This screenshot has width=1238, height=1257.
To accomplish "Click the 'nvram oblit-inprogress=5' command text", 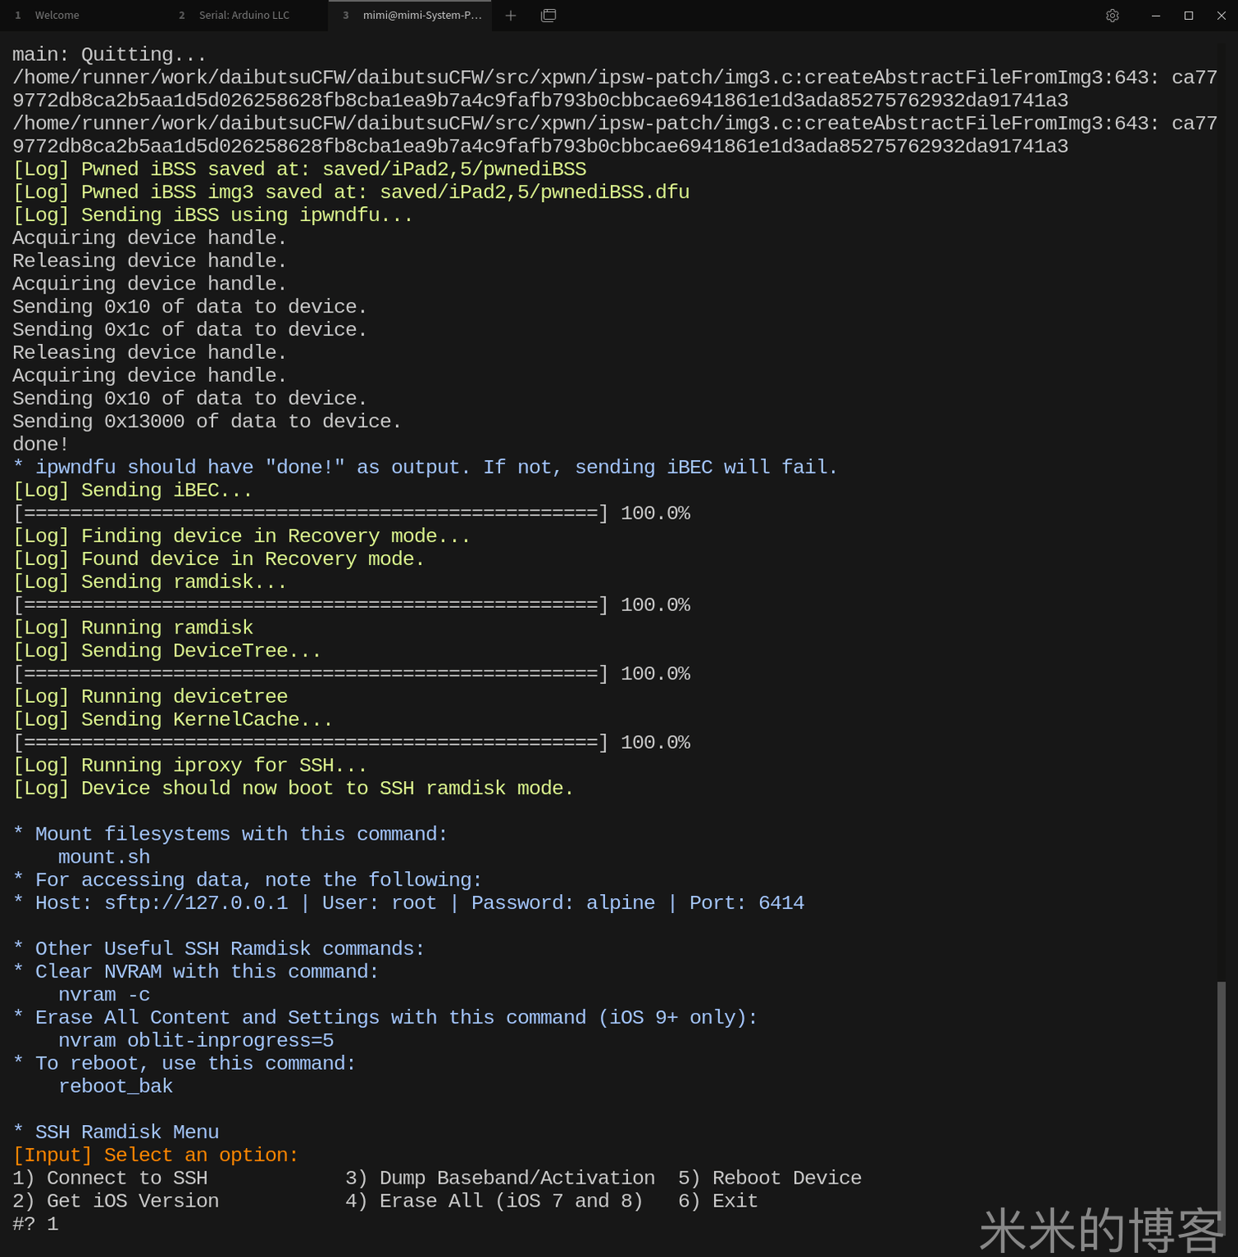I will click(196, 1041).
